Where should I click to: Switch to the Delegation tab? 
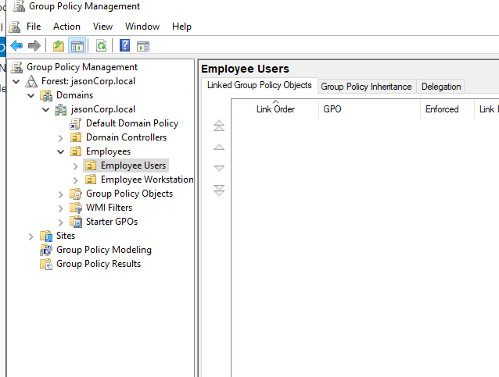441,87
